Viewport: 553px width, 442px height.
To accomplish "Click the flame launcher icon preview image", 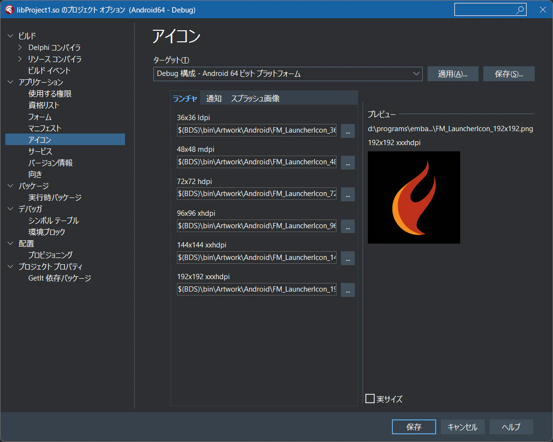I will [414, 197].
